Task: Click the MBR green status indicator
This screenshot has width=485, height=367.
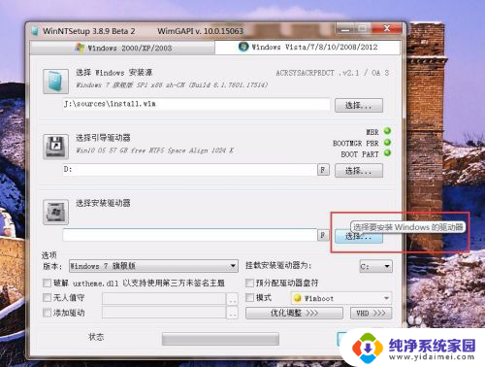Action: pyautogui.click(x=387, y=131)
